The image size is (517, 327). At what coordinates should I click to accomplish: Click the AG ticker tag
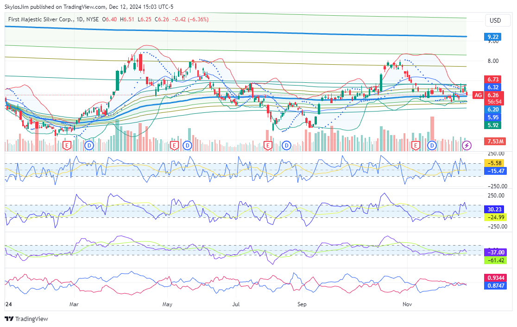478,95
